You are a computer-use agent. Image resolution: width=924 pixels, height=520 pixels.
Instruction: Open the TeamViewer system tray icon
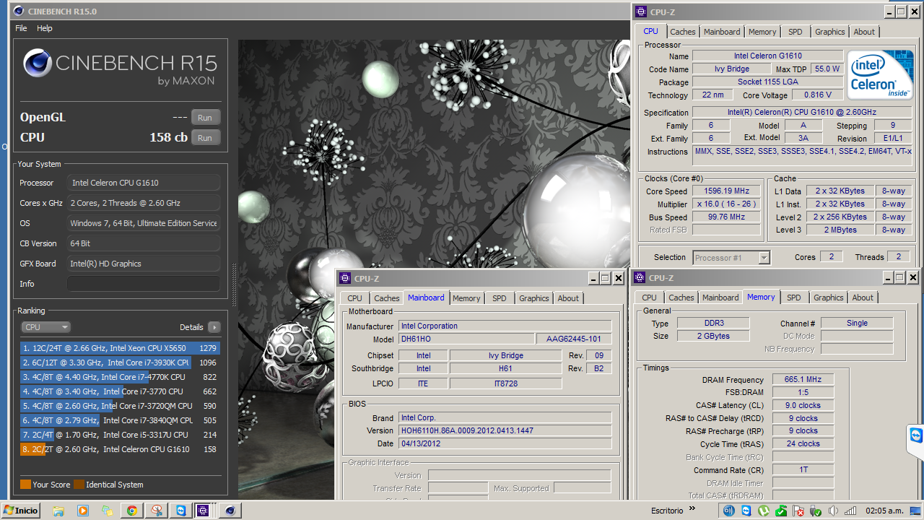[746, 511]
